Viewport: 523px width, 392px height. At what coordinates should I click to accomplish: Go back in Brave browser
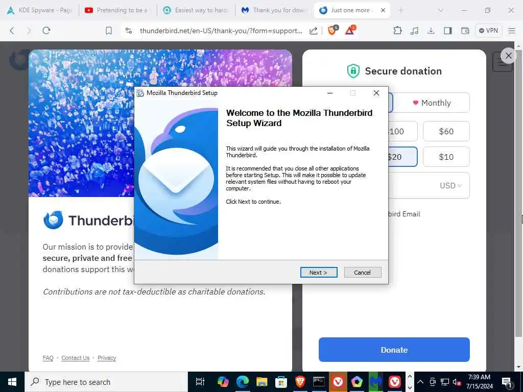coord(12,31)
